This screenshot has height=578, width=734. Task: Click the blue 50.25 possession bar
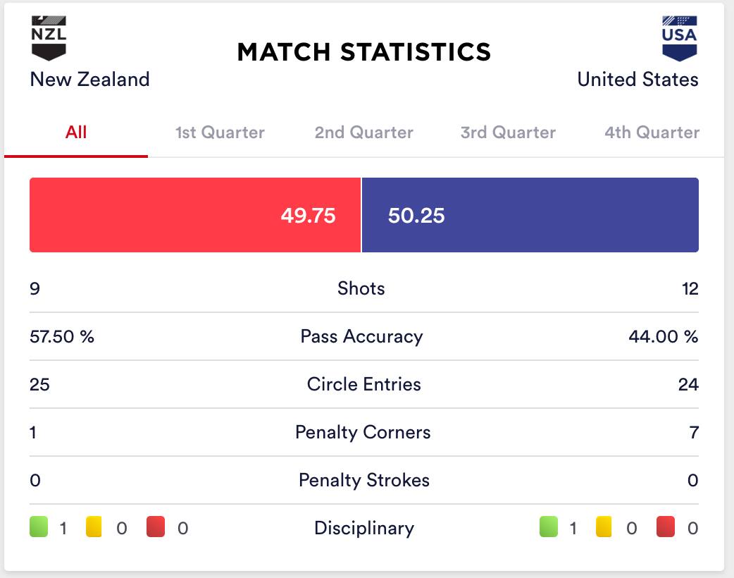530,215
